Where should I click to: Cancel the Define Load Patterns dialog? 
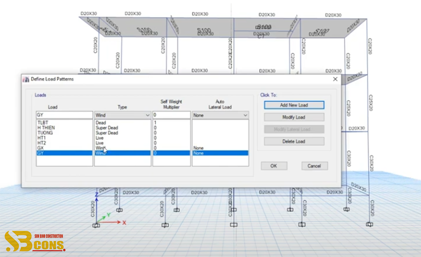[314, 166]
